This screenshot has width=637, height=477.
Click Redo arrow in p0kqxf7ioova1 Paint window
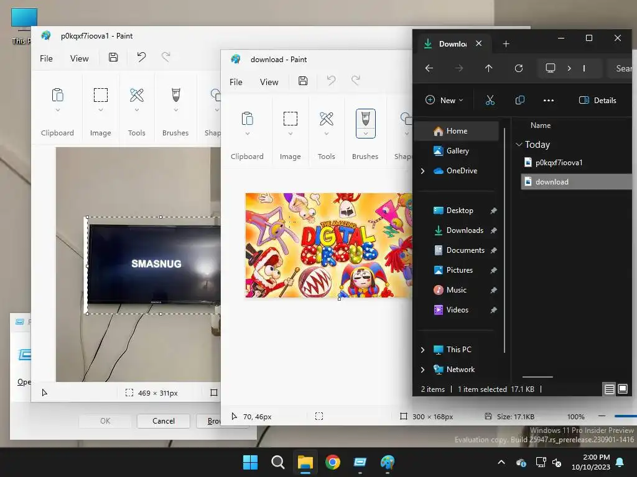(x=165, y=57)
